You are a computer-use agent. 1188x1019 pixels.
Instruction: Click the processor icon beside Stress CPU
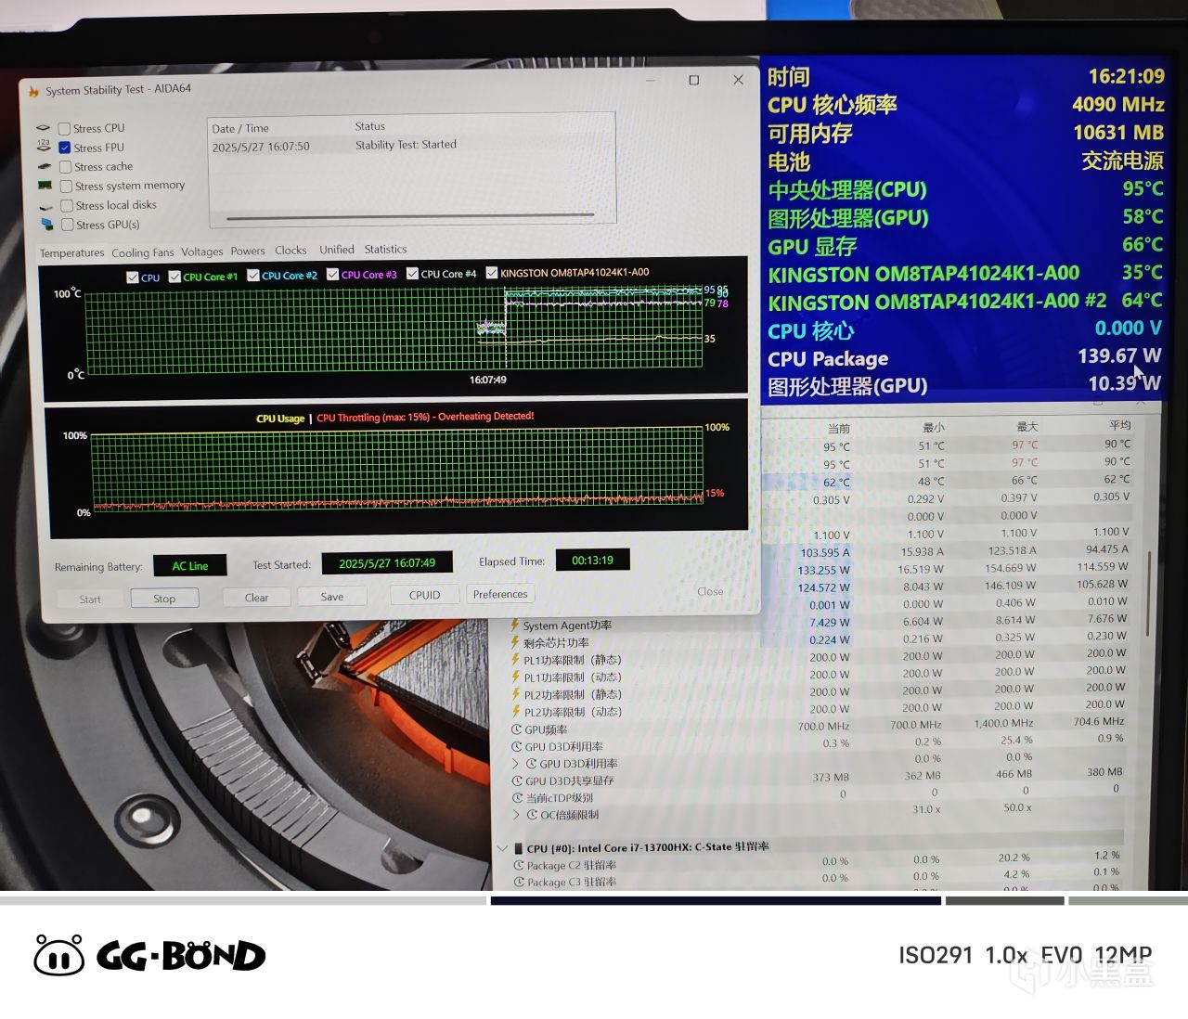pyautogui.click(x=43, y=128)
